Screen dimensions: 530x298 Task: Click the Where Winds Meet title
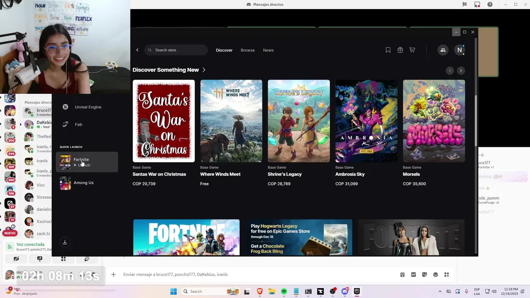point(220,174)
